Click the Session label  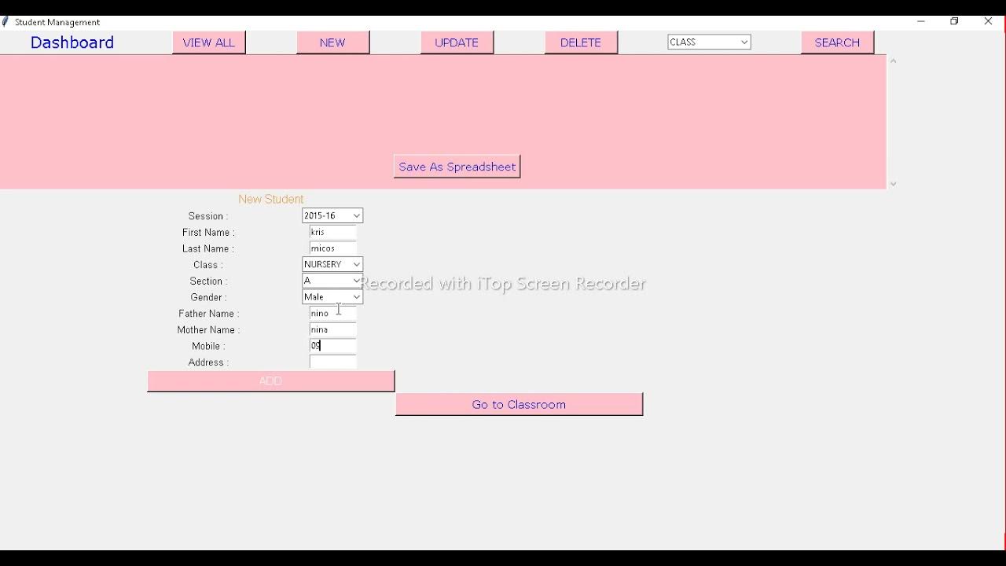pos(208,216)
